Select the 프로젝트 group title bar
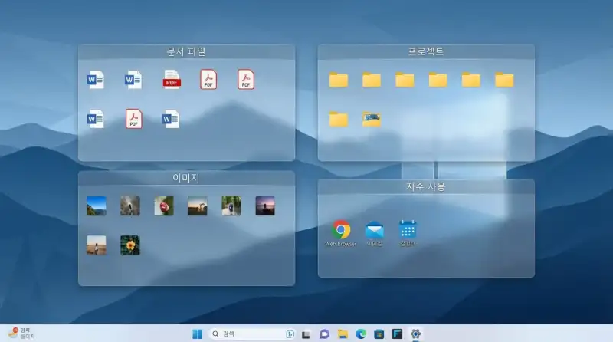The image size is (613, 342). (x=426, y=51)
